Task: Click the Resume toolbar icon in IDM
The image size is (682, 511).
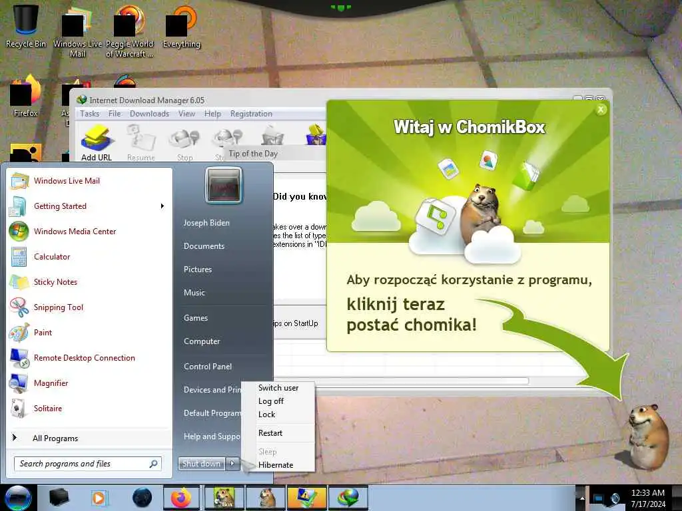Action: pos(141,142)
